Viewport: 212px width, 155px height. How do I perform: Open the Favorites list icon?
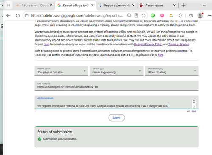(191, 15)
